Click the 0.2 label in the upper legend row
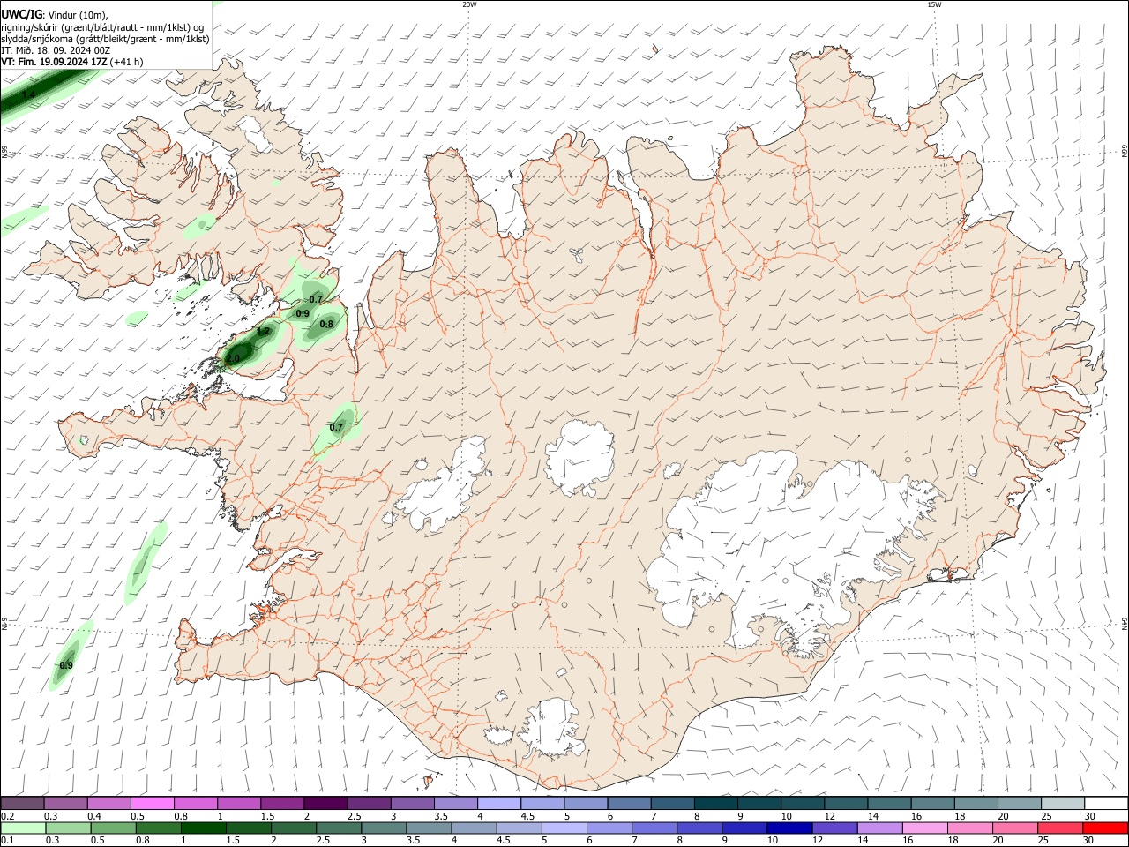 (x=7, y=816)
